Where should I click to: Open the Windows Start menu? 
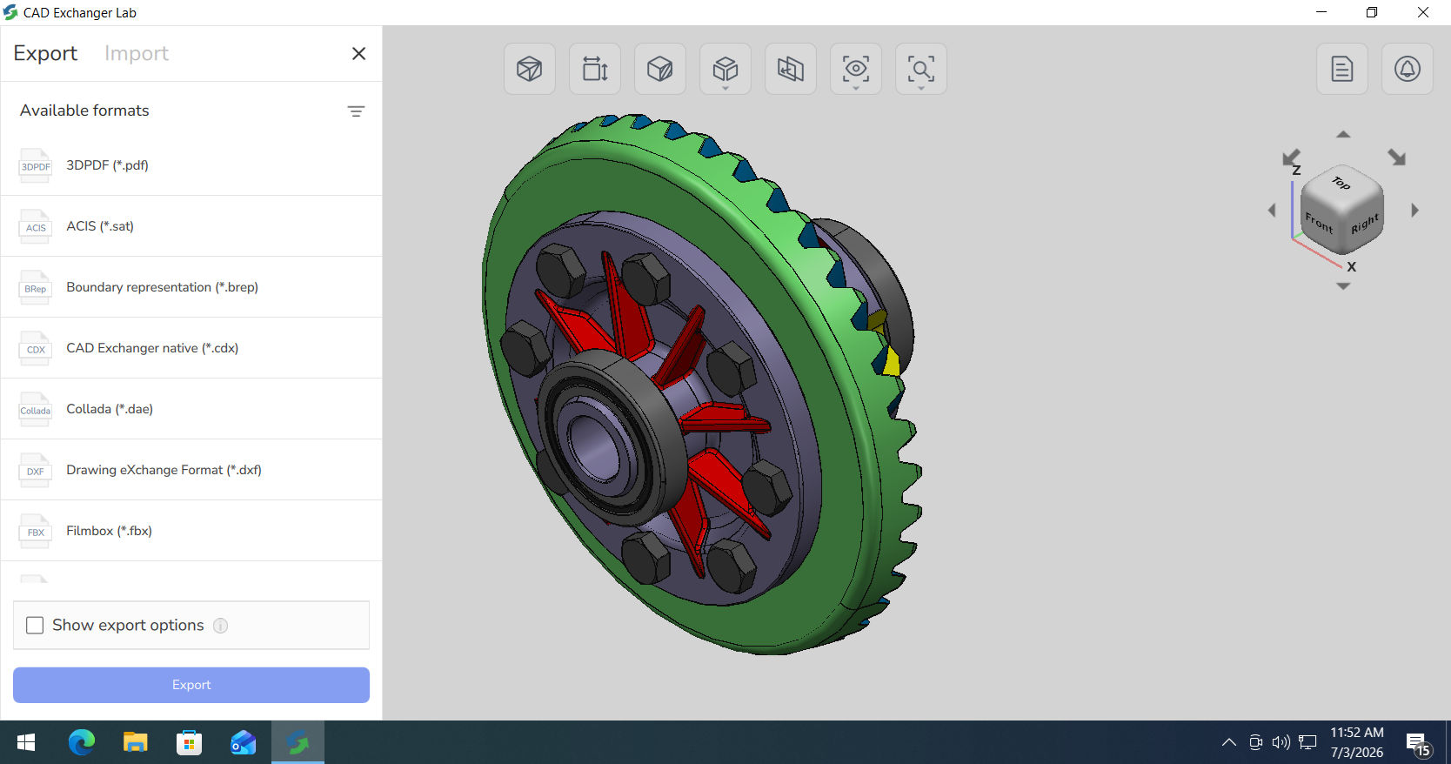[x=26, y=742]
